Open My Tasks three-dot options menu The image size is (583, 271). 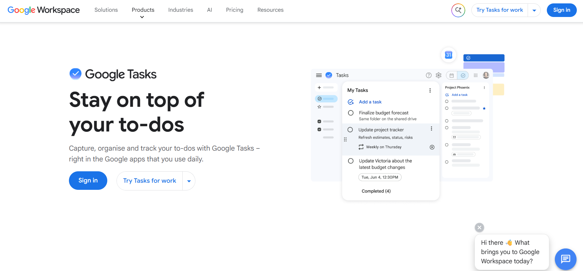(x=430, y=90)
